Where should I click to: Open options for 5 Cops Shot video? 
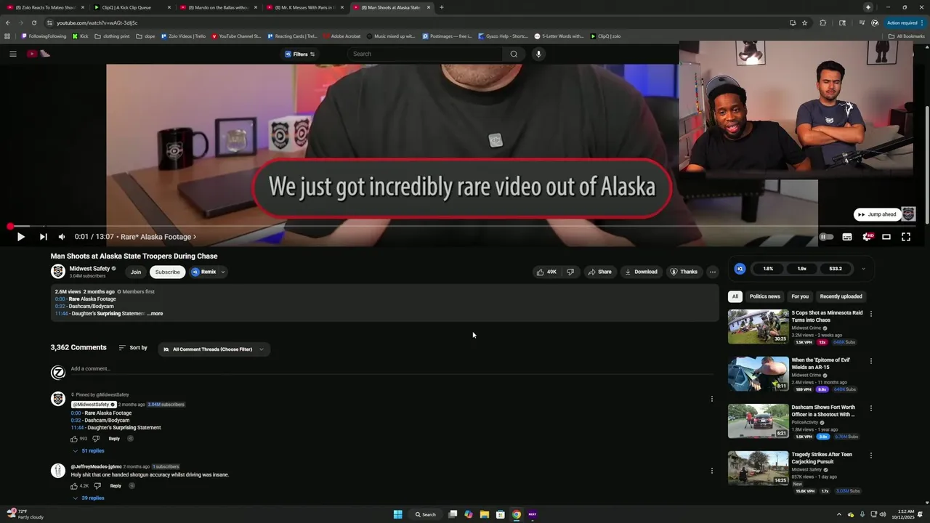pos(871,314)
